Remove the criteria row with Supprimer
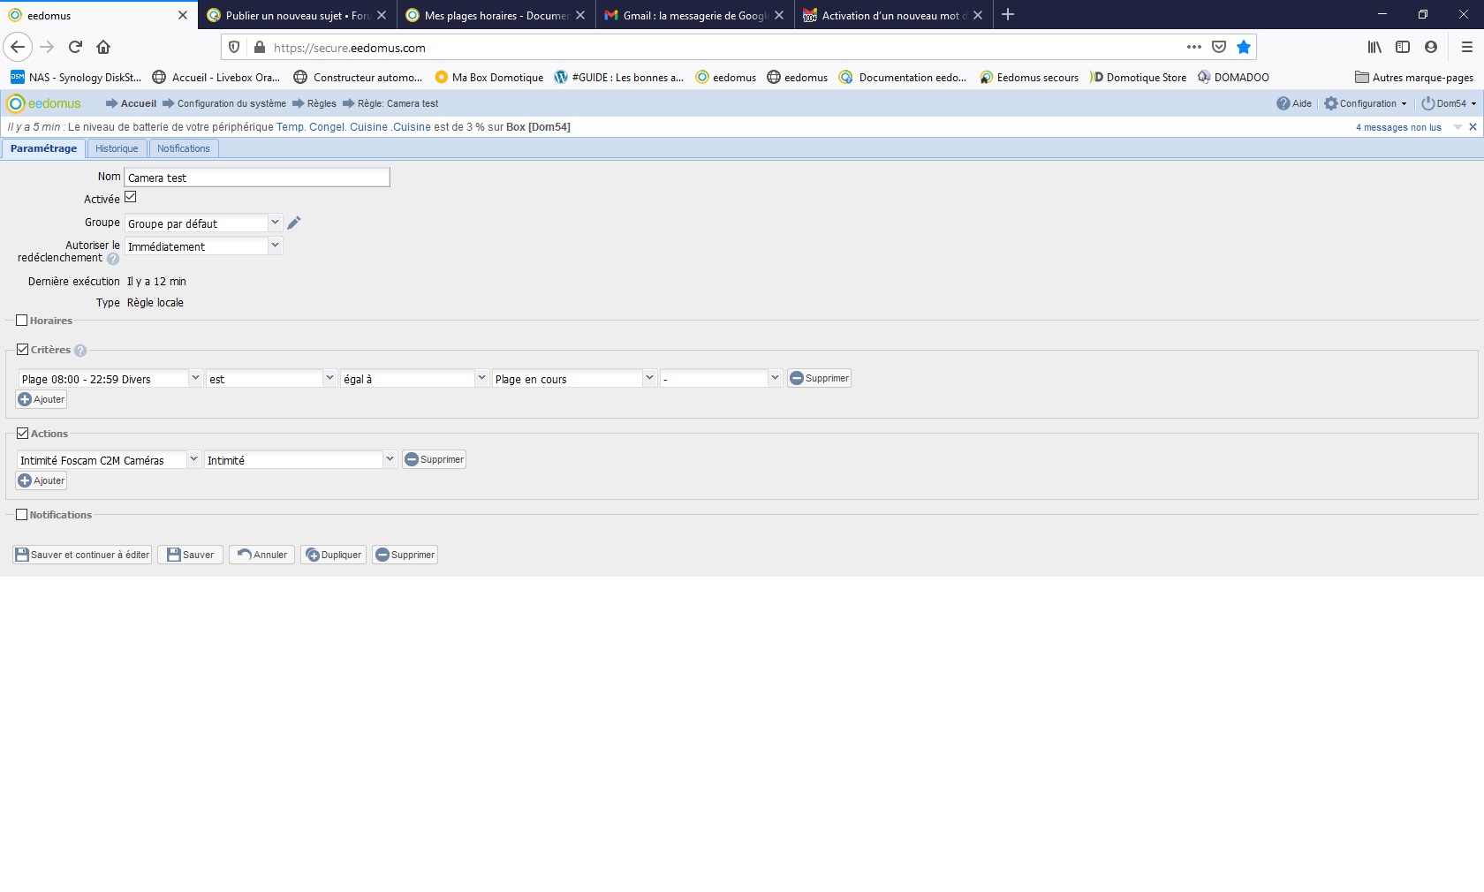 [819, 378]
